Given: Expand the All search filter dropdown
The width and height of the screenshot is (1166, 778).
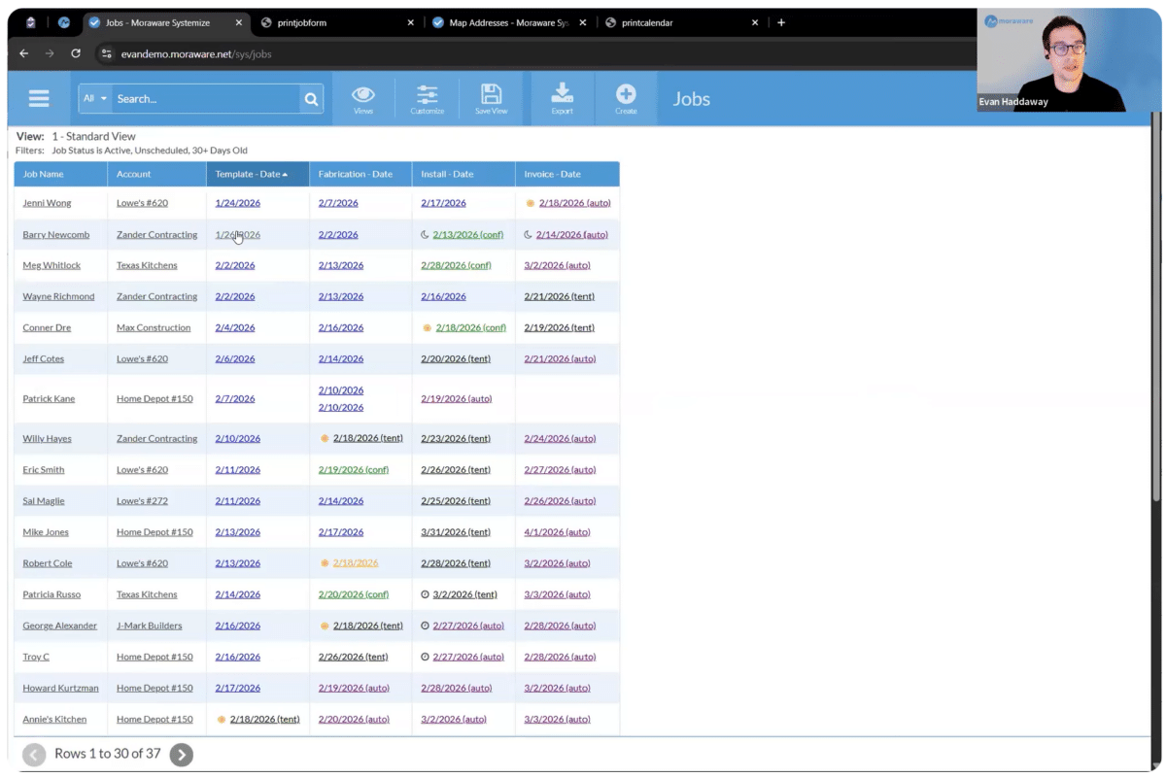Looking at the screenshot, I should point(95,98).
